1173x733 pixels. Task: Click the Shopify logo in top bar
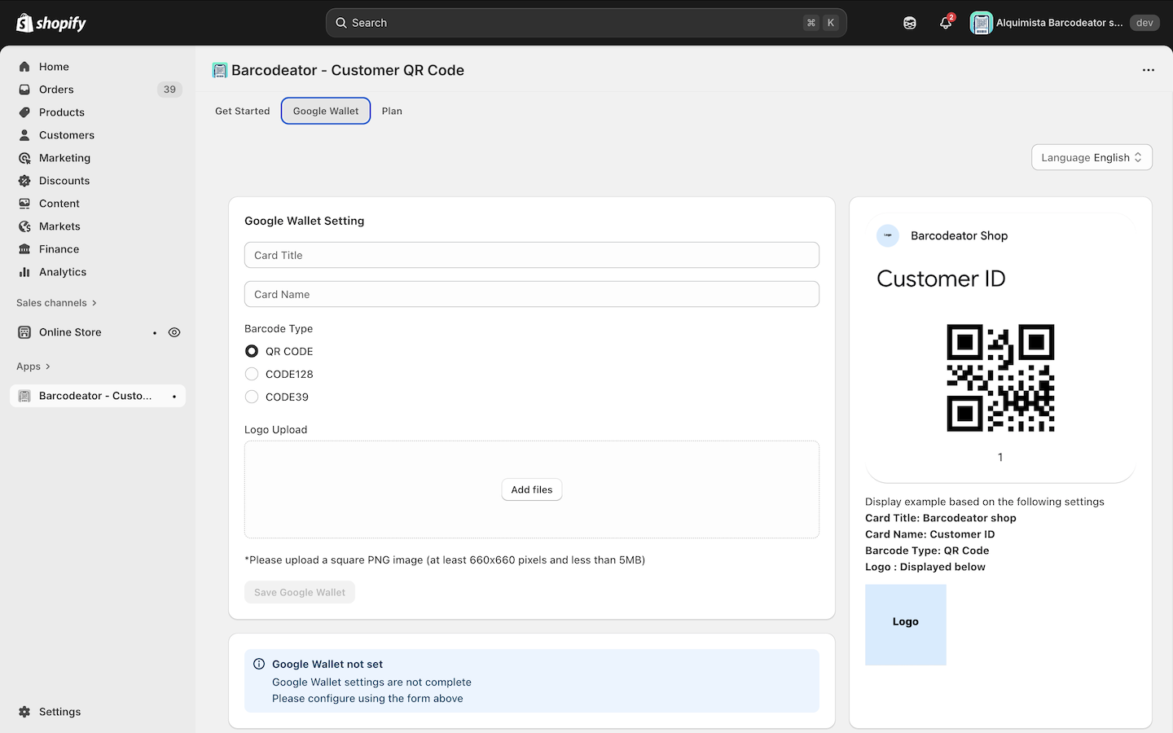point(51,23)
